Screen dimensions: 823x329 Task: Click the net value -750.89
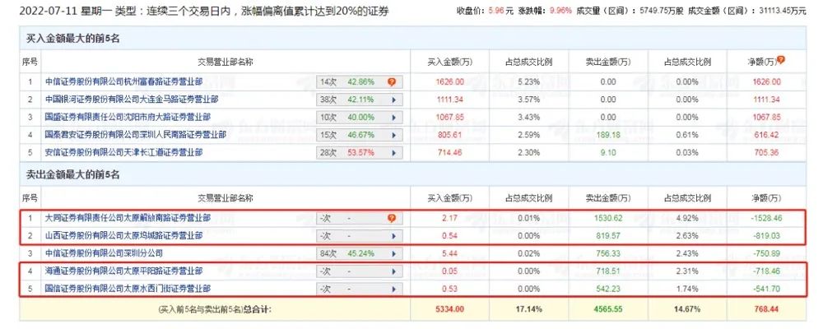pyautogui.click(x=766, y=254)
